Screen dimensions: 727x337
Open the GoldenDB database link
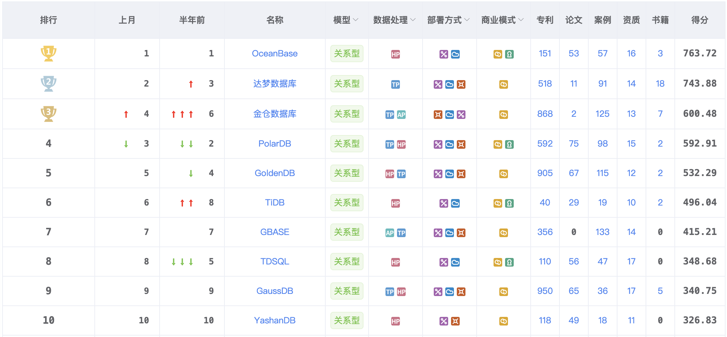(275, 173)
